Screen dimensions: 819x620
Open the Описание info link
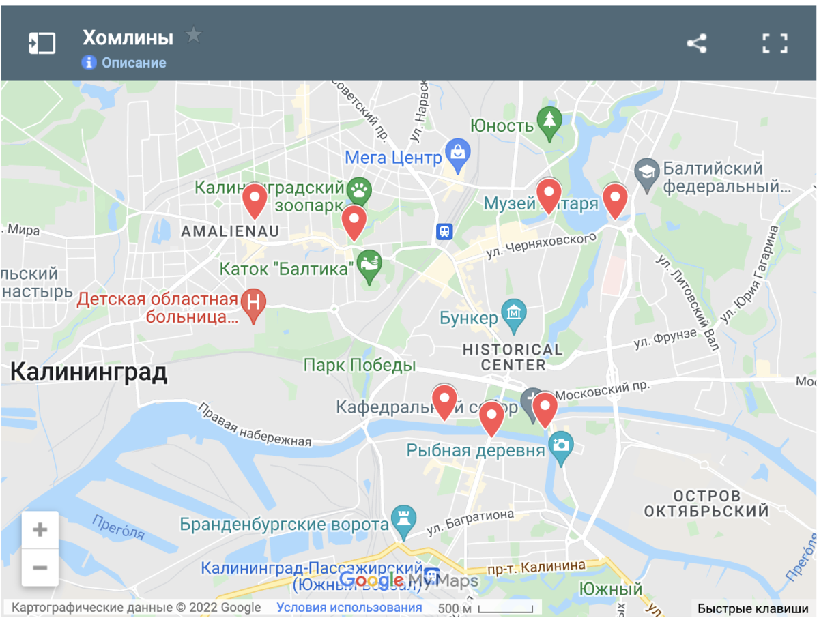[124, 63]
